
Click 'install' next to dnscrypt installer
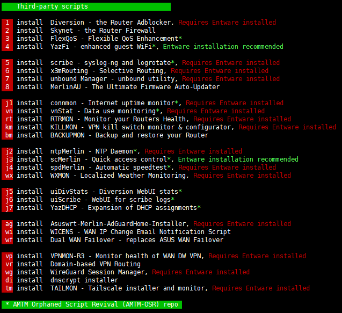point(30,280)
